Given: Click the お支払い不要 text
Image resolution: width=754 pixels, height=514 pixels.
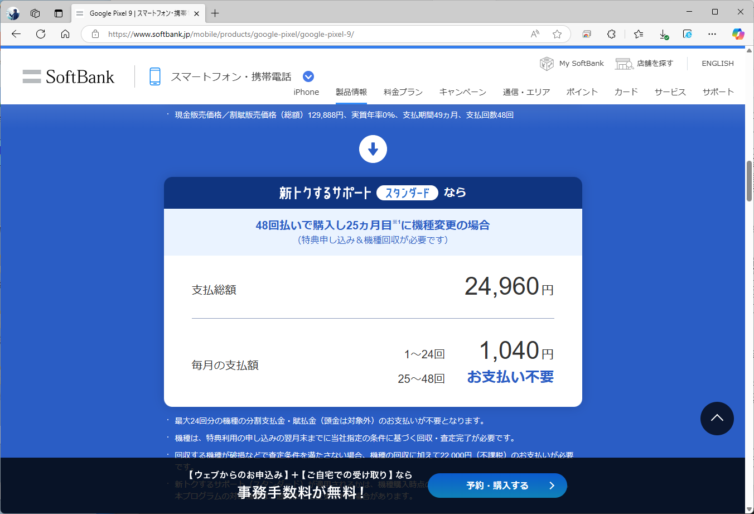Looking at the screenshot, I should click(x=510, y=377).
